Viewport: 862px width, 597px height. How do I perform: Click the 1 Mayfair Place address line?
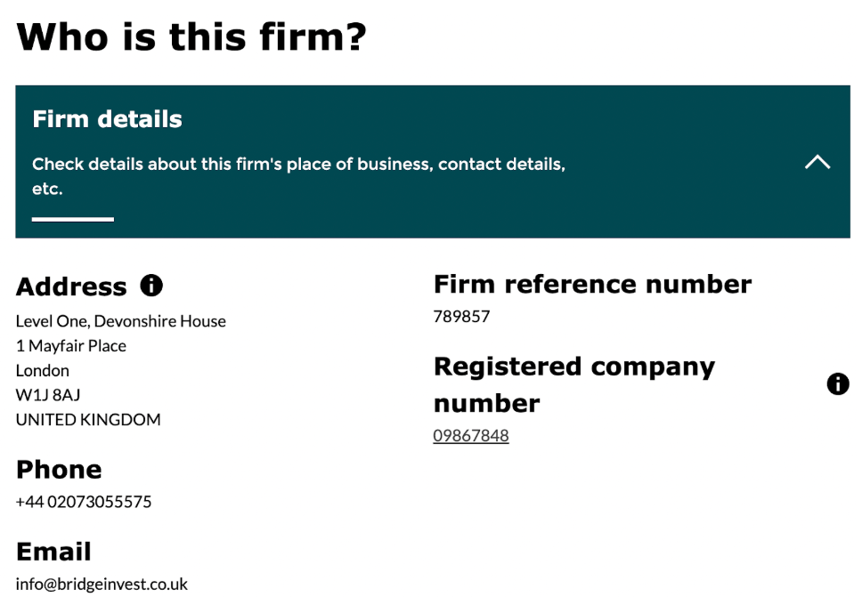[x=71, y=346]
